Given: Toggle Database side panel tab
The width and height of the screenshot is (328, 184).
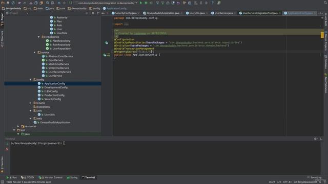Looking at the screenshot, I should [326, 62].
